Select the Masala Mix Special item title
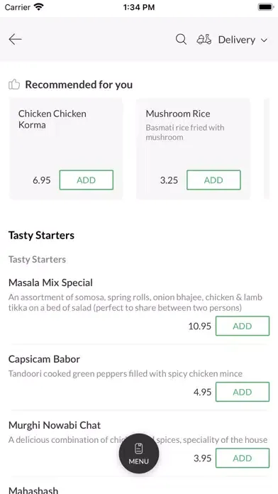 click(50, 282)
